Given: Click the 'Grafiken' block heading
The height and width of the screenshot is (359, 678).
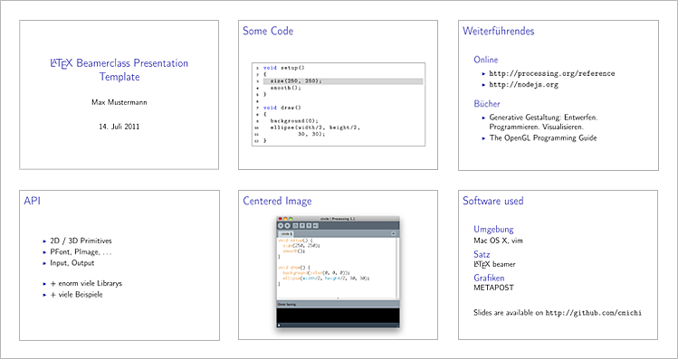Looking at the screenshot, I should 489,278.
